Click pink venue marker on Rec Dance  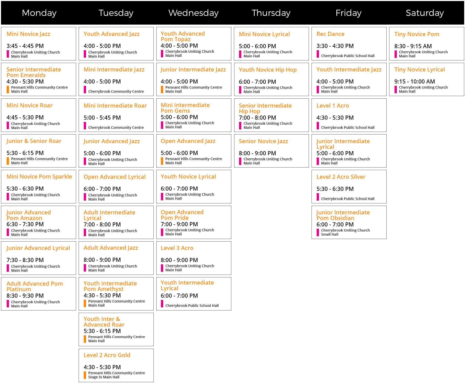318,54
